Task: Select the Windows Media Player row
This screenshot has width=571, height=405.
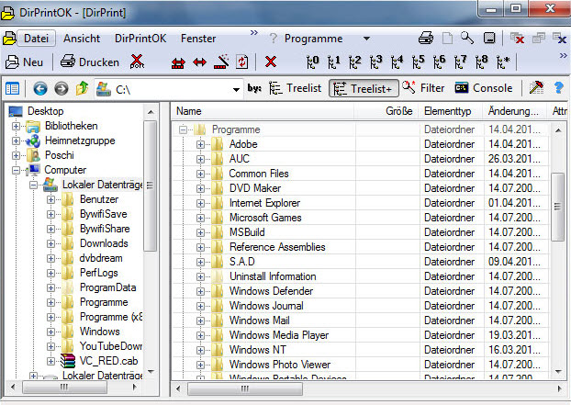Action: click(x=360, y=335)
